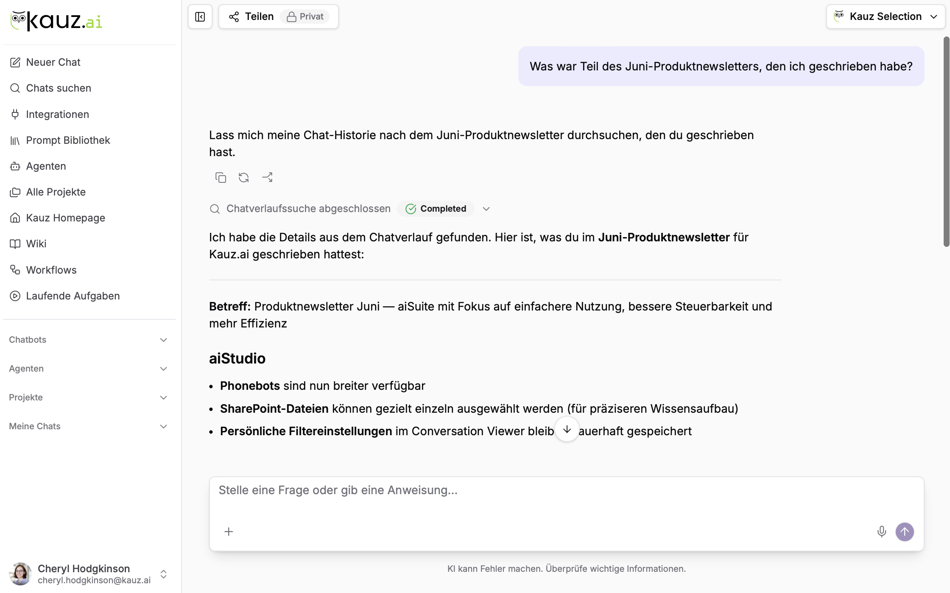The width and height of the screenshot is (950, 593).
Task: Send message with the purple arrow button
Action: (x=905, y=531)
